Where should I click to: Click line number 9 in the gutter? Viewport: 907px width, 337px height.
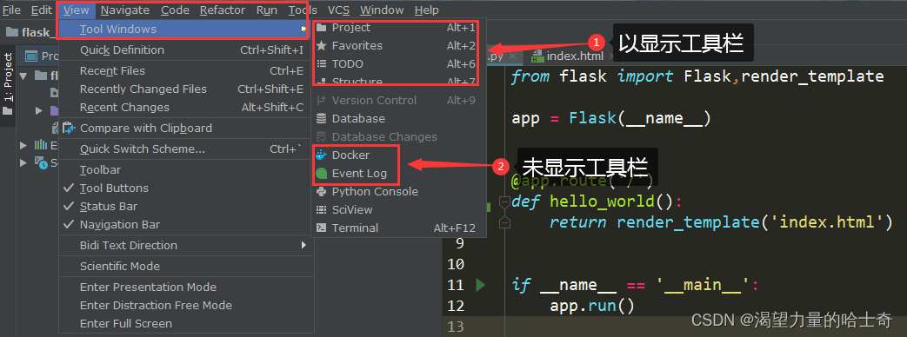[x=460, y=243]
